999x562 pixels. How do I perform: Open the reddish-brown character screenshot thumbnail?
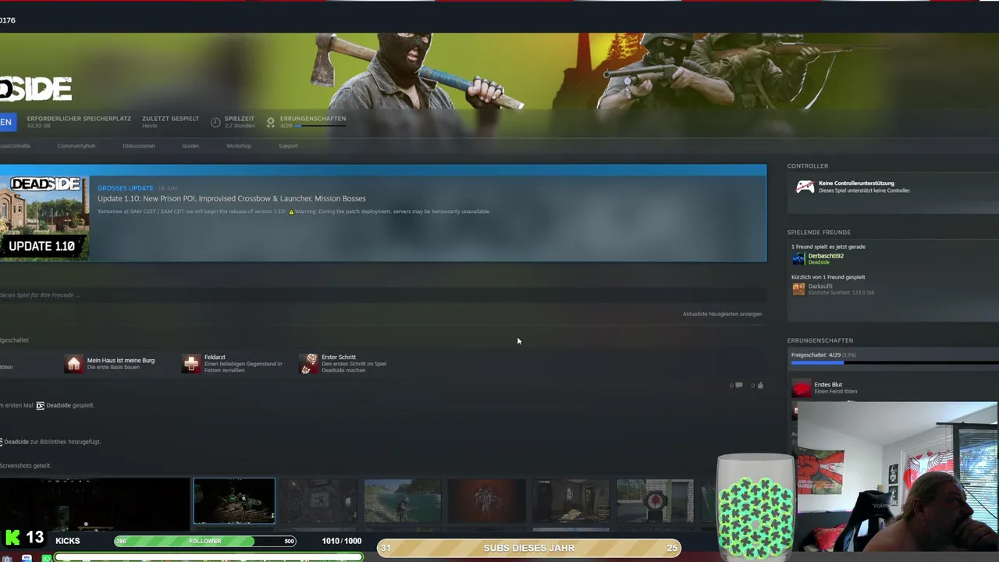tap(486, 500)
